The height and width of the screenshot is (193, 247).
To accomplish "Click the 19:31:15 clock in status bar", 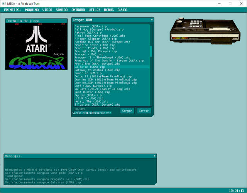I will pos(237,190).
